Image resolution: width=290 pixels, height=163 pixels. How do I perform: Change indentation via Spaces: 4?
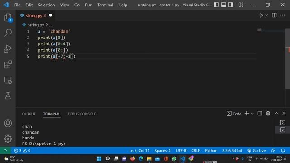(163, 151)
